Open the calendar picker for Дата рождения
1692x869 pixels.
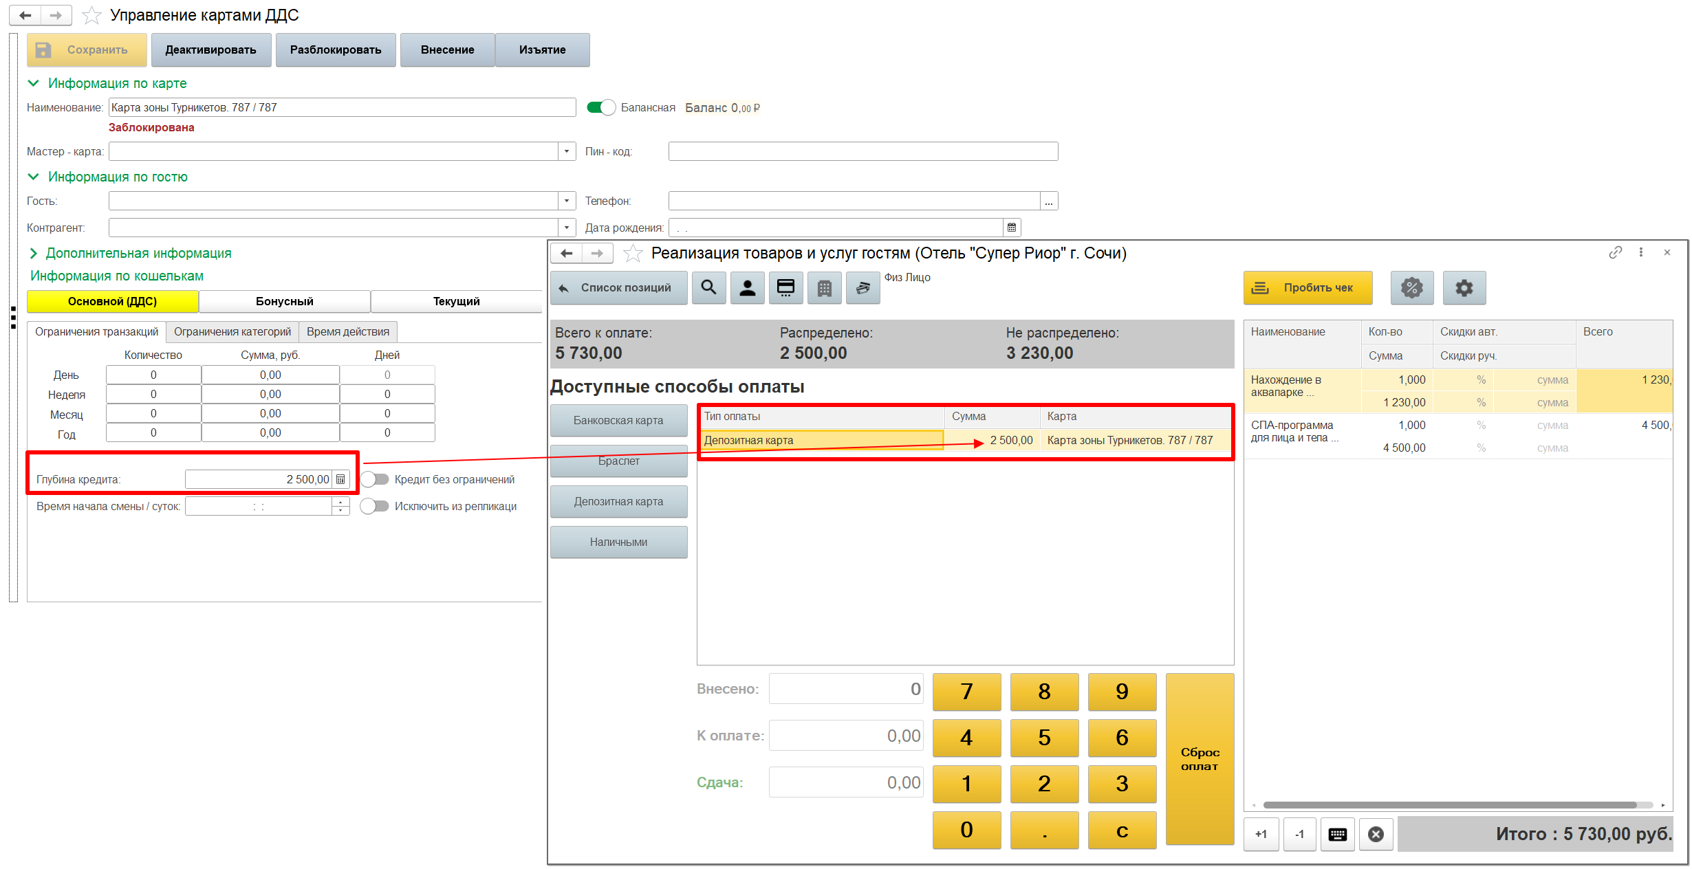click(1012, 228)
